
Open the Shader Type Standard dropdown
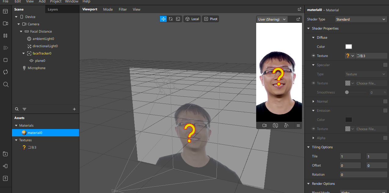click(x=361, y=19)
